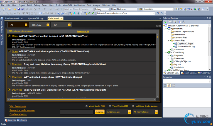Image resolution: width=213 pixels, height=126 pixels.
Task: Click the Undo toolbar icon
Action: (x=39, y=9)
